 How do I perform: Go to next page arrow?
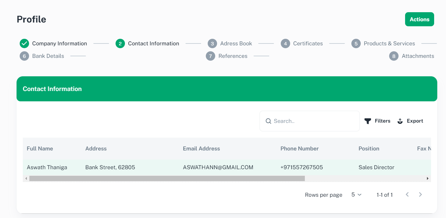click(420, 195)
